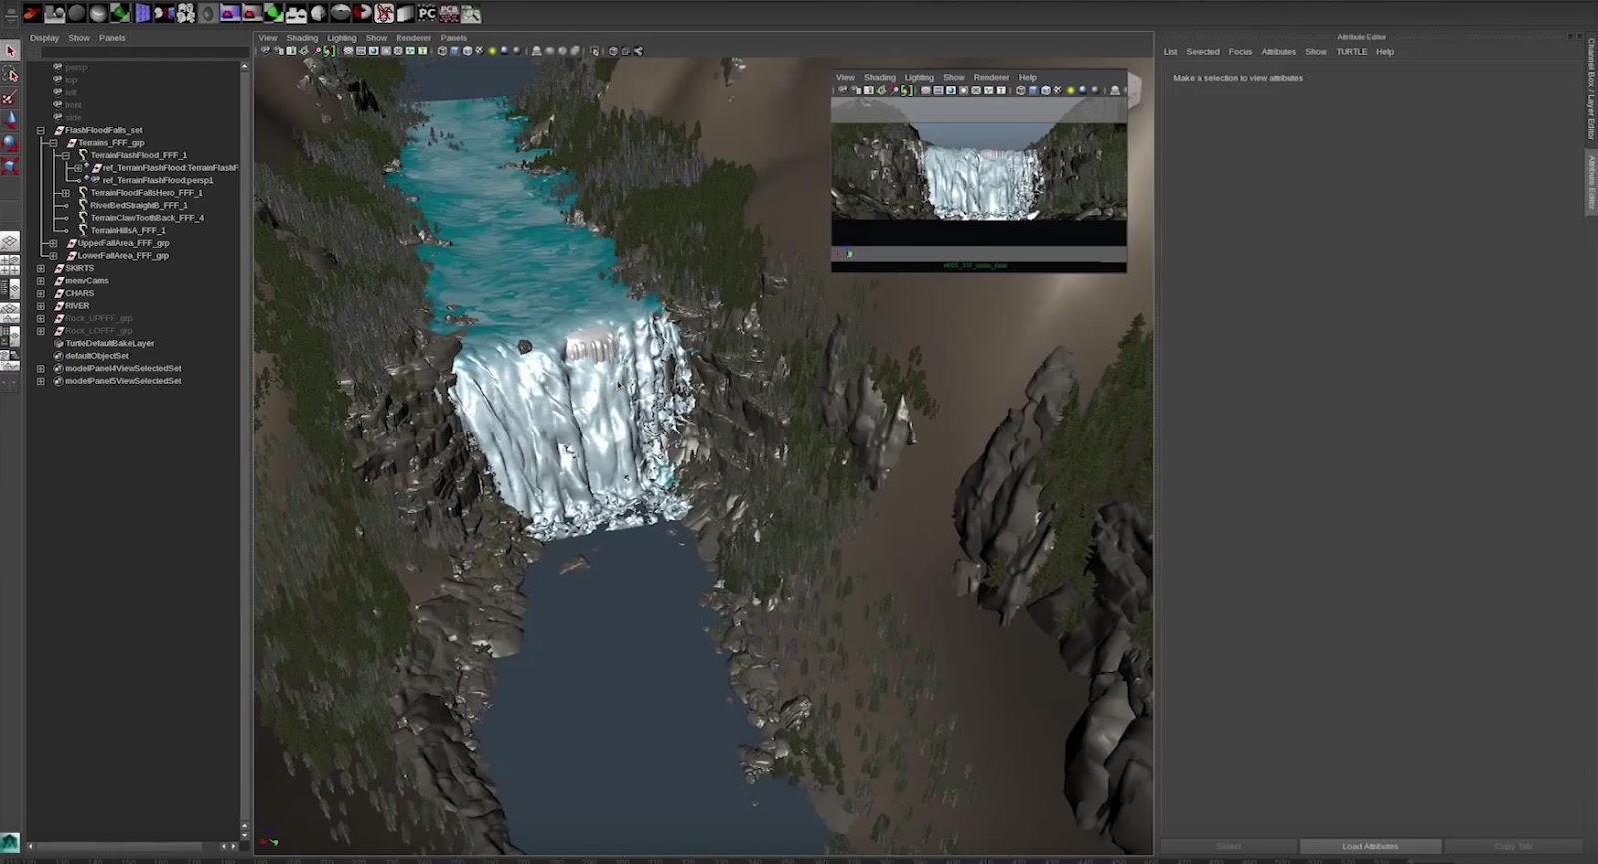Expand TerrainFloodFallsHero_FFF_1 node

coord(66,193)
